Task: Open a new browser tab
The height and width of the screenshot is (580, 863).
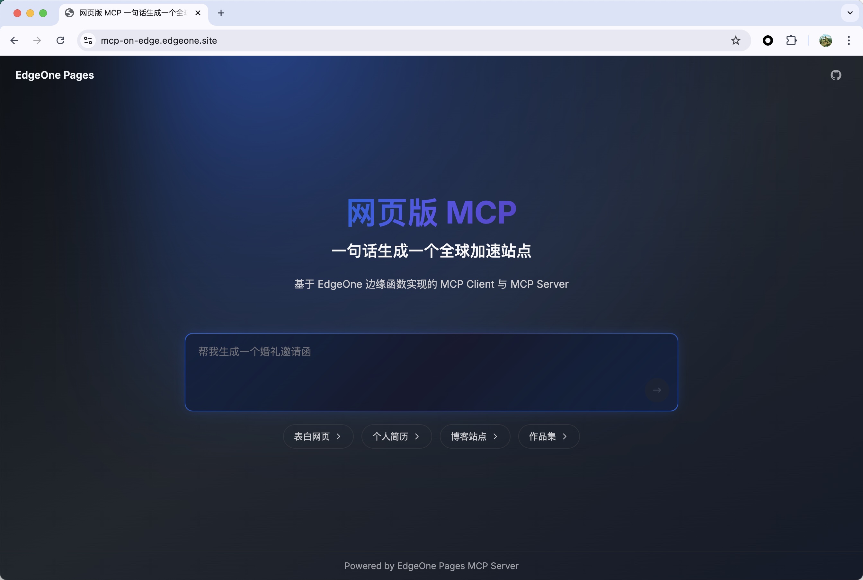Action: [x=221, y=13]
